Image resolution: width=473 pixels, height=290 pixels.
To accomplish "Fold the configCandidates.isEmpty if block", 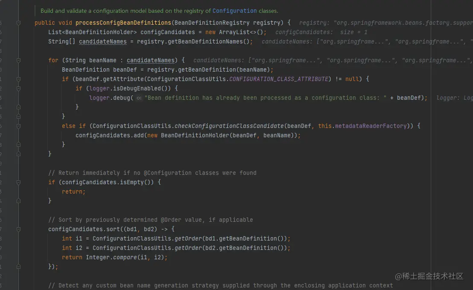I will point(18,183).
